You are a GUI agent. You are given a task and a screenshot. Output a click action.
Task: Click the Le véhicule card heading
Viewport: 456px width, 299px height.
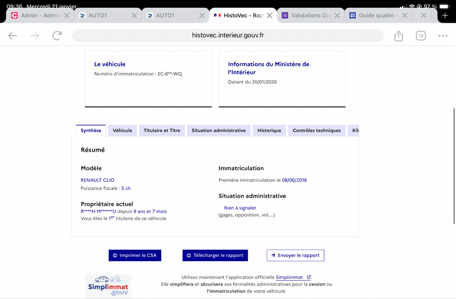(110, 64)
